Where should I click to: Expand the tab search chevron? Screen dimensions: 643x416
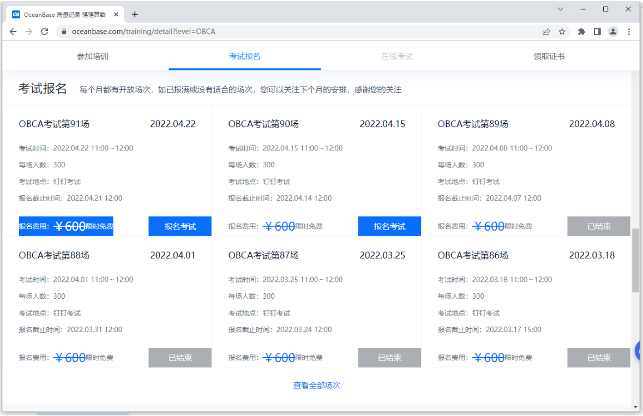pos(560,9)
